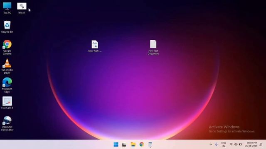
Task: Select the Free Cam 8 shortcut
Action: (x=7, y=103)
